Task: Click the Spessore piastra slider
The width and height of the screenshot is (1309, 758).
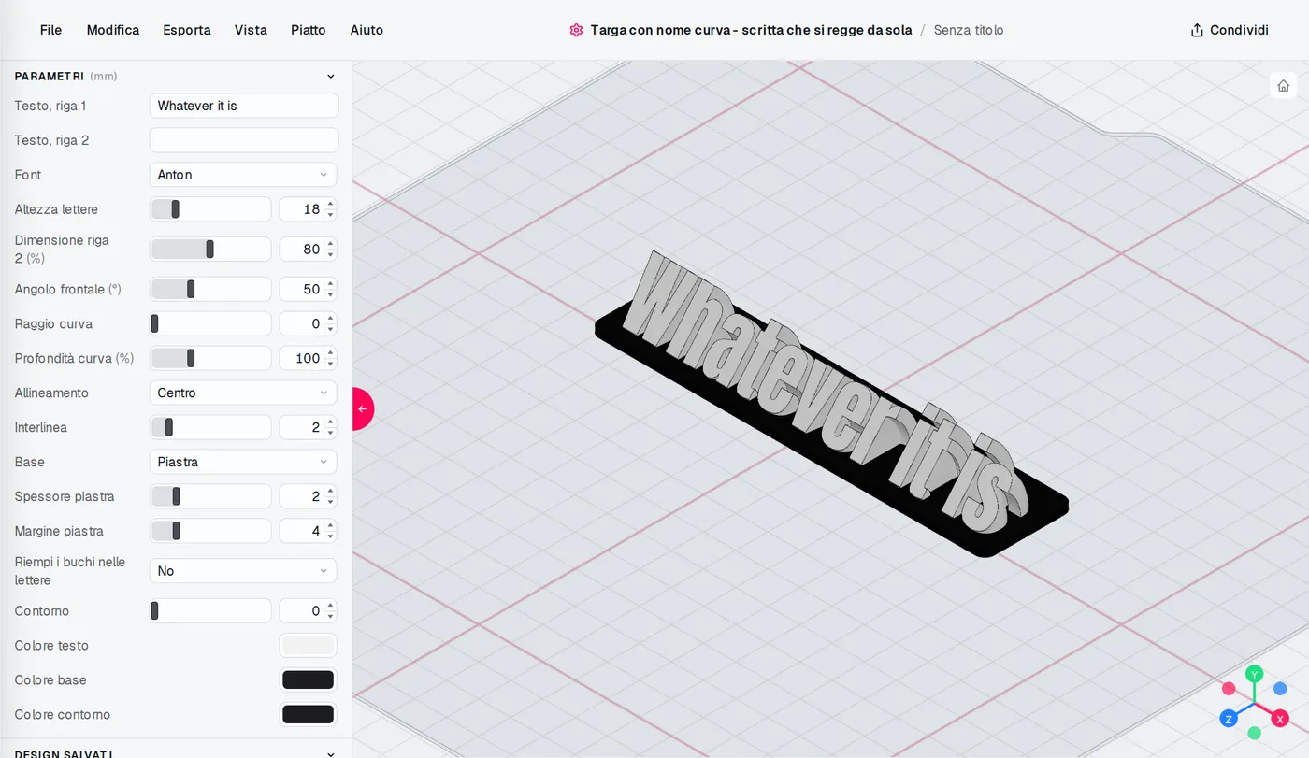Action: coord(210,496)
